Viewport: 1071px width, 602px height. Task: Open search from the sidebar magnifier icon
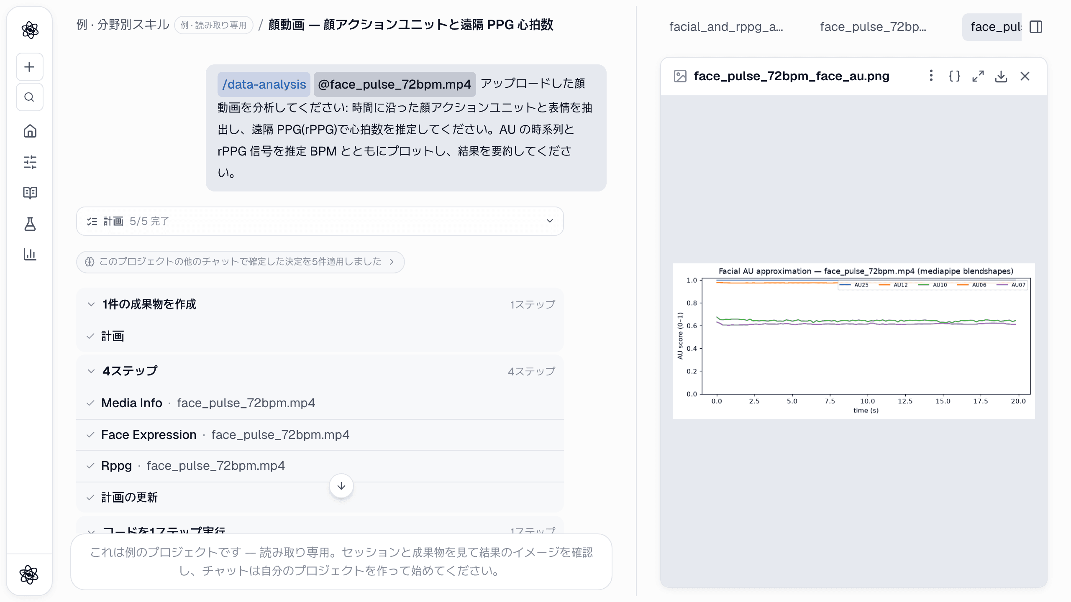[x=29, y=97]
